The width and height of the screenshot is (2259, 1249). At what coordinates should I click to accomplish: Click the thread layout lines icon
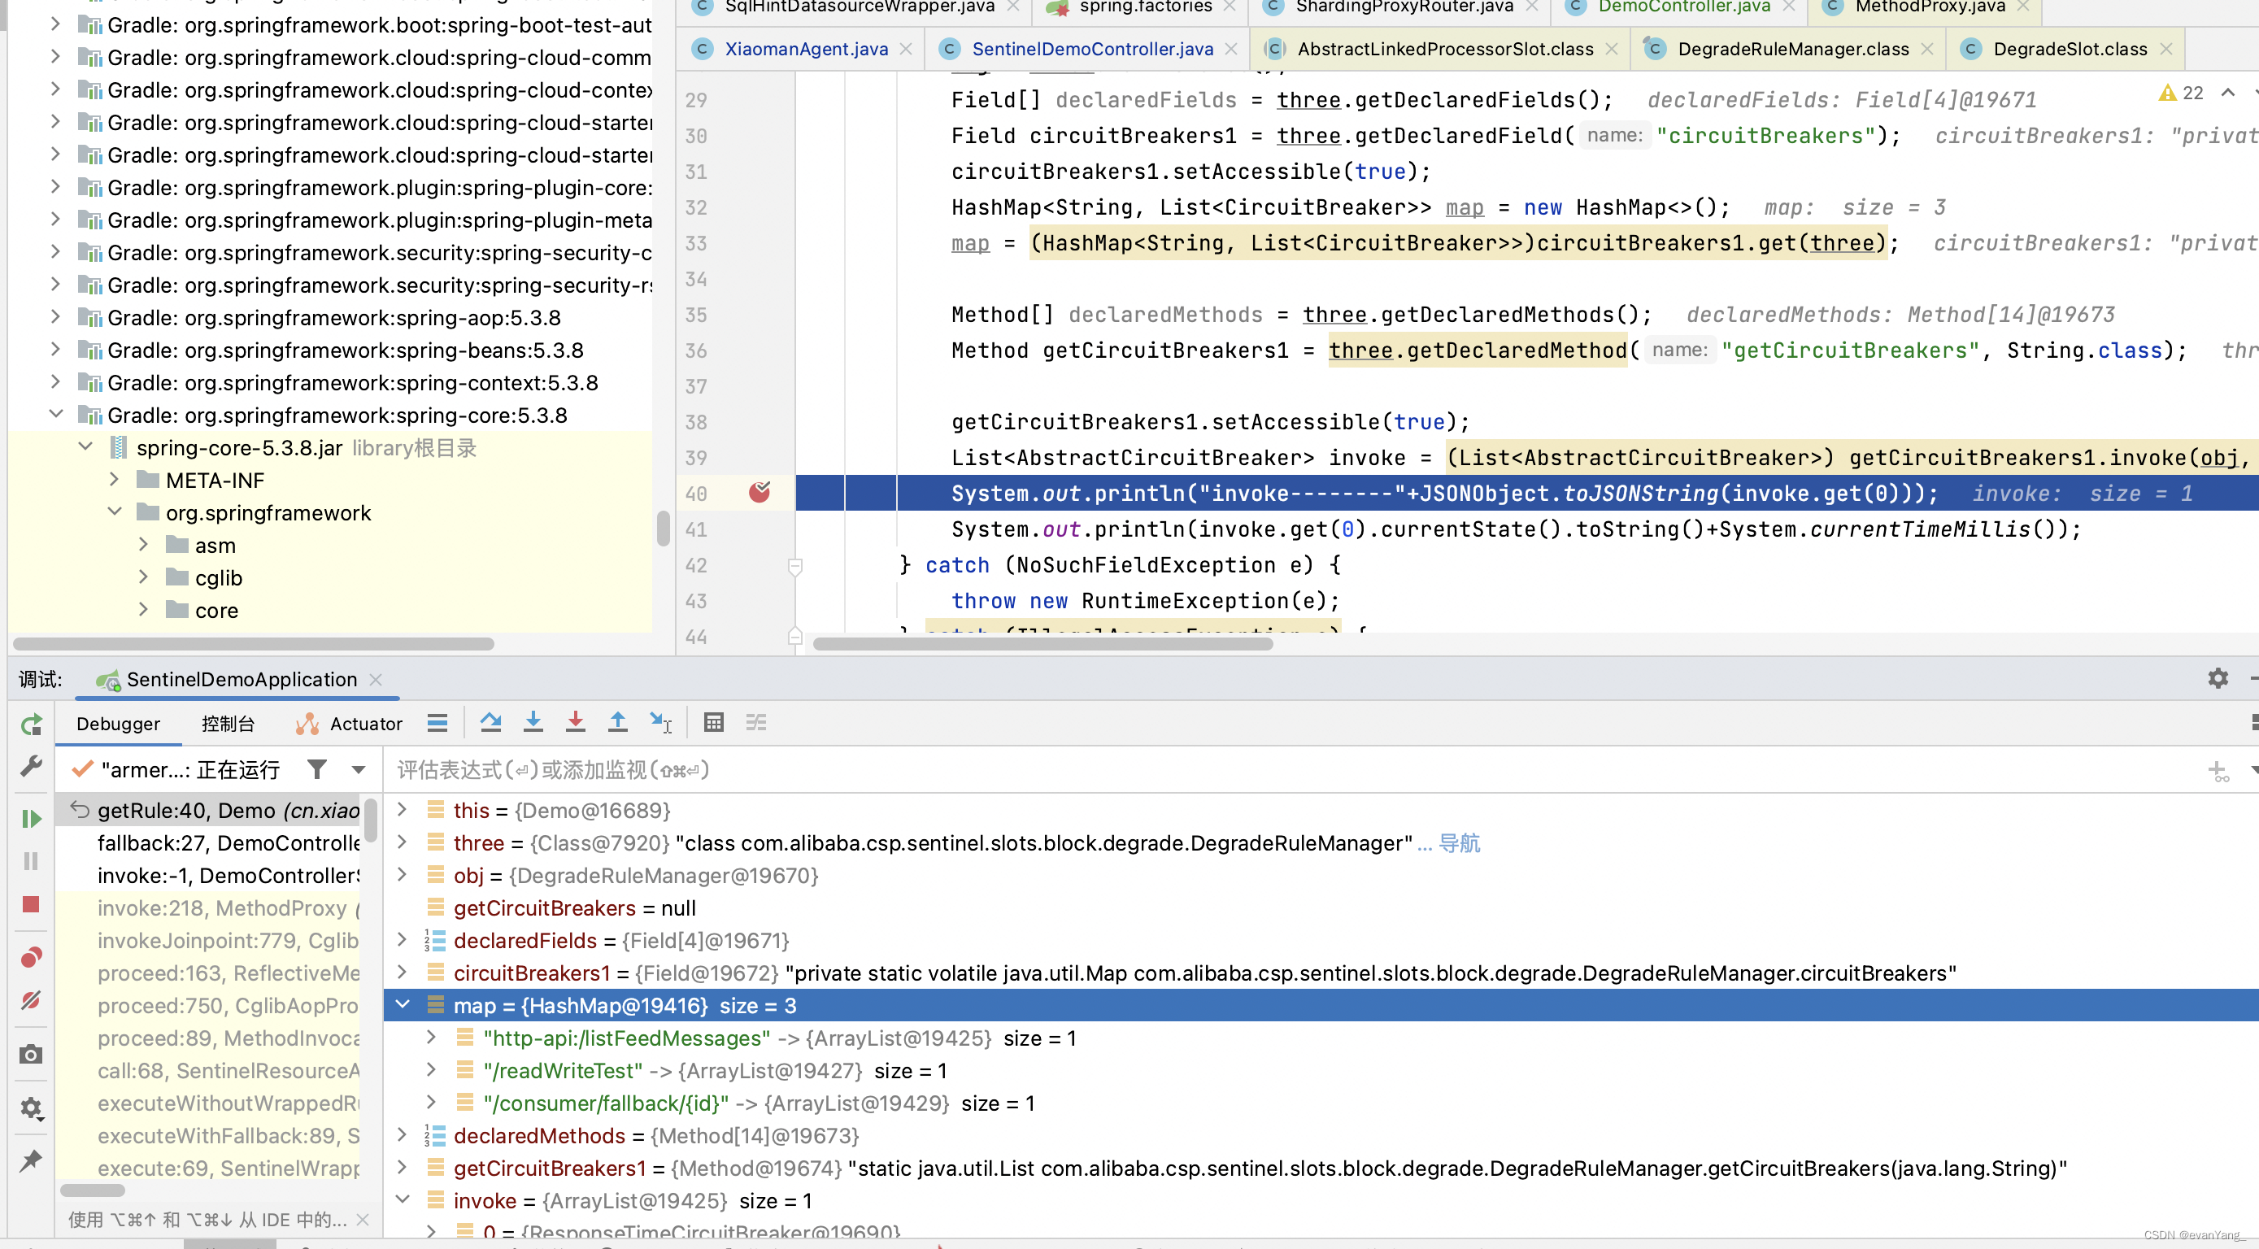tap(437, 722)
